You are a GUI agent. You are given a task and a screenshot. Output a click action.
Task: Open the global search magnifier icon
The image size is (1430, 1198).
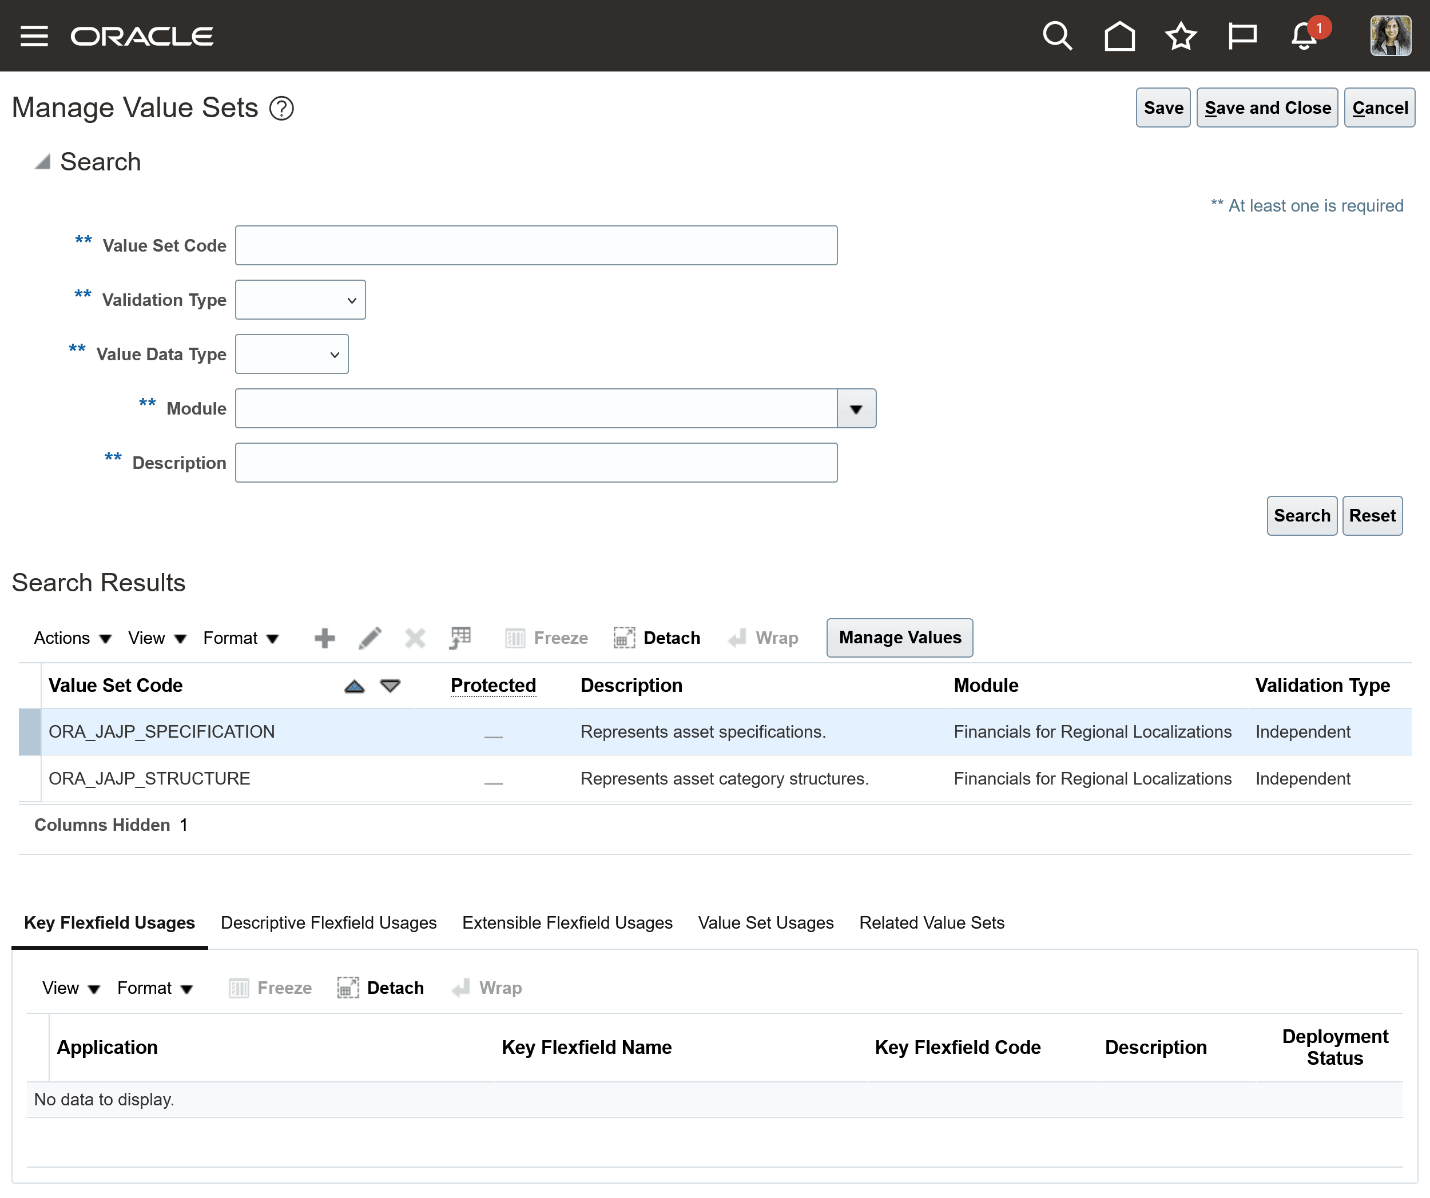tap(1058, 35)
